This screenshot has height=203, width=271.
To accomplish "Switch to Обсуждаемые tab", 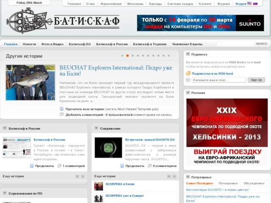I will tap(254, 183).
